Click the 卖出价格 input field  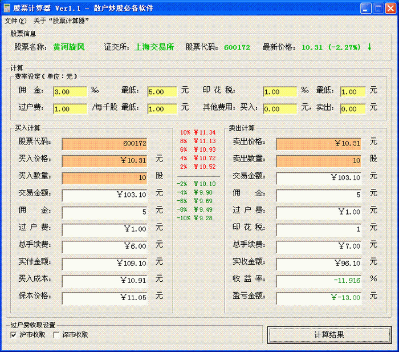click(x=319, y=144)
